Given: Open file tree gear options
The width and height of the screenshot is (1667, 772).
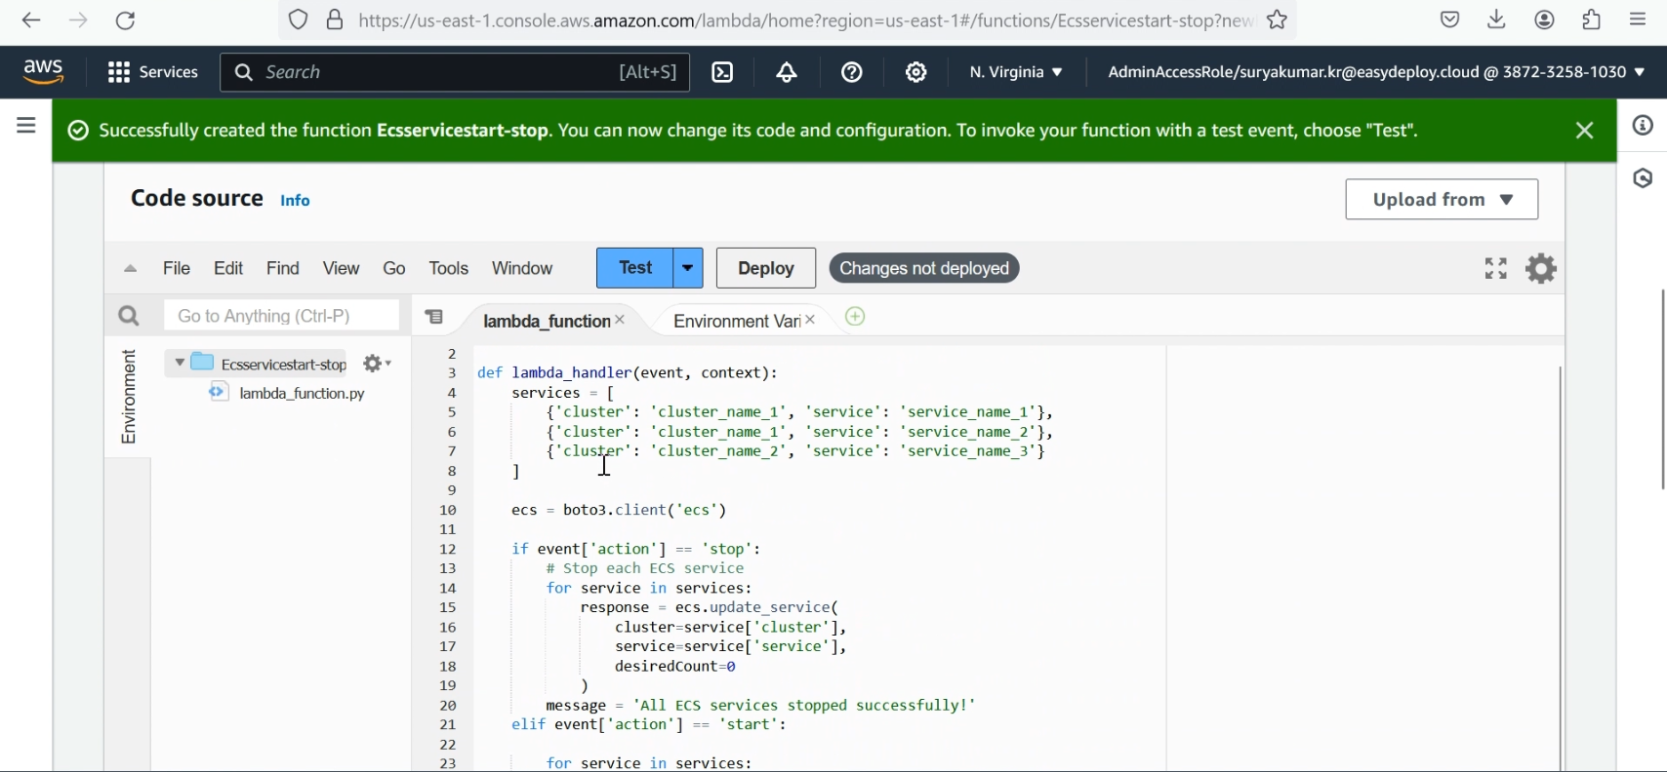Looking at the screenshot, I should [x=377, y=364].
